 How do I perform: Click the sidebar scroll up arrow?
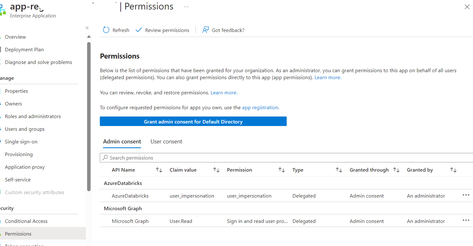coord(89,37)
